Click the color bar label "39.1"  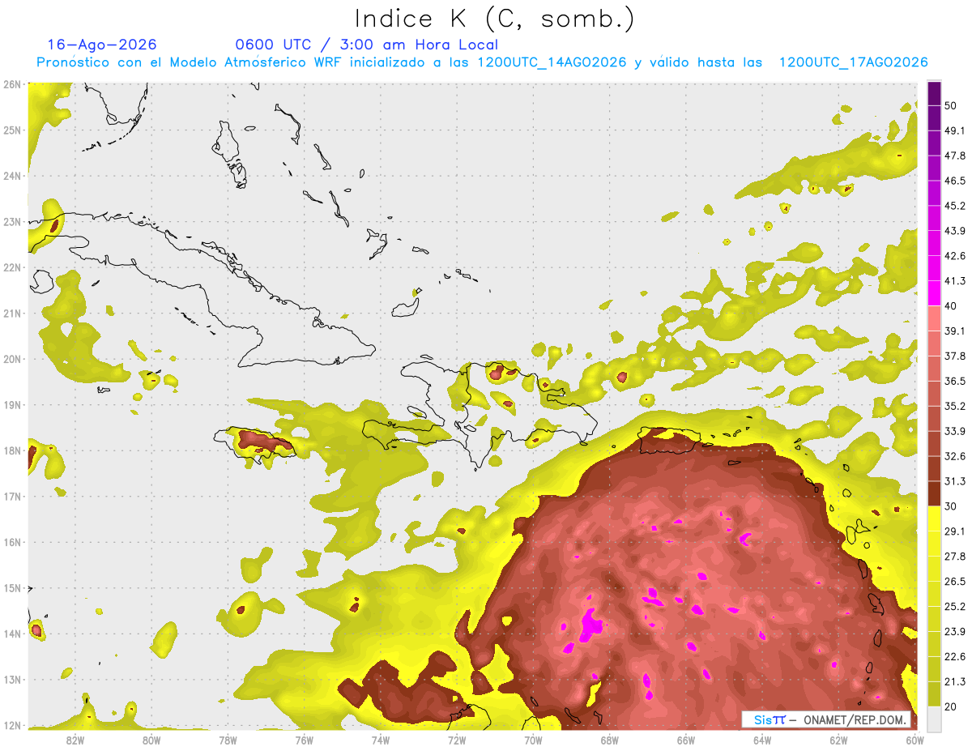[x=955, y=331]
